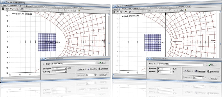
Task: Click the Gittergröße slider right arrow in left dialog
Action: pyautogui.click(x=66, y=68)
